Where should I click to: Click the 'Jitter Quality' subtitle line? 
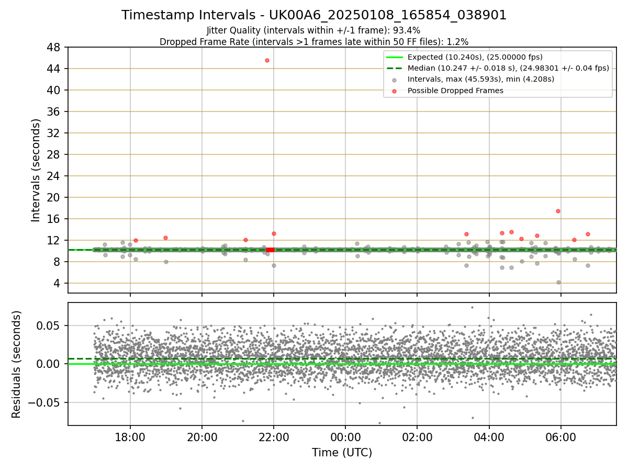313,30
